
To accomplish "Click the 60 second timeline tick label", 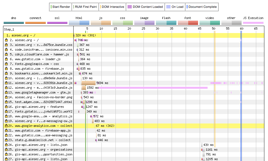I will pos(242,29).
